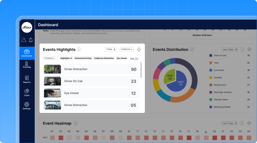This screenshot has width=257, height=143.
Task: Open Settings from the sidebar
Action: click(27, 106)
